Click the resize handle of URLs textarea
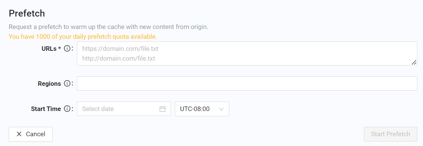The image size is (423, 146). [x=414, y=62]
